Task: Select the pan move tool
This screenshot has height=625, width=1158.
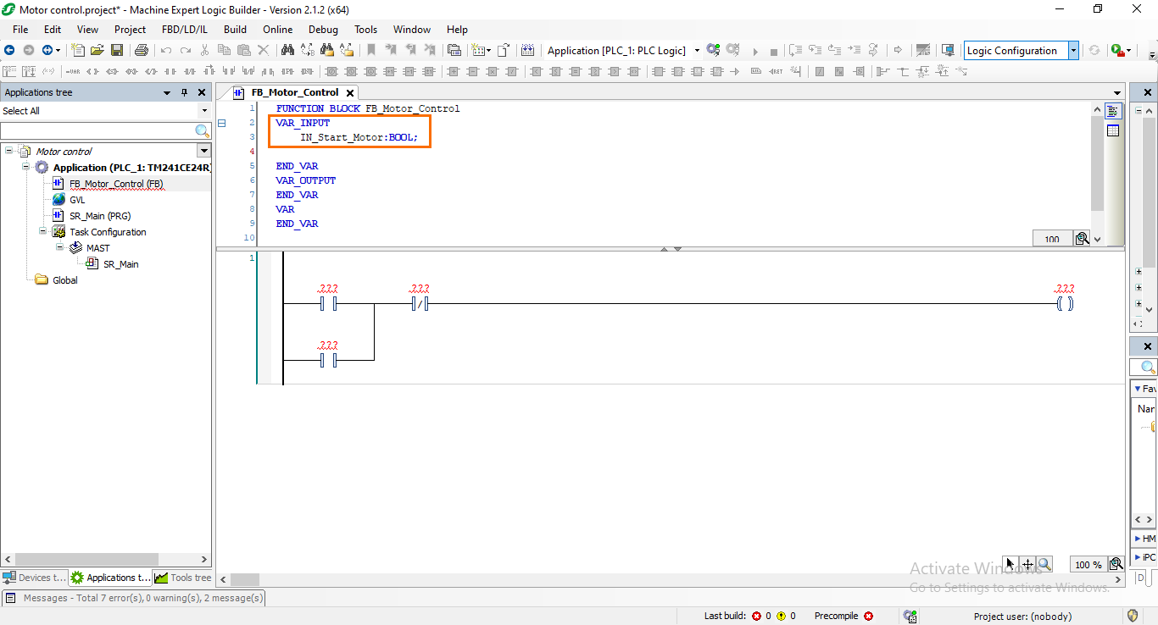Action: (1027, 564)
